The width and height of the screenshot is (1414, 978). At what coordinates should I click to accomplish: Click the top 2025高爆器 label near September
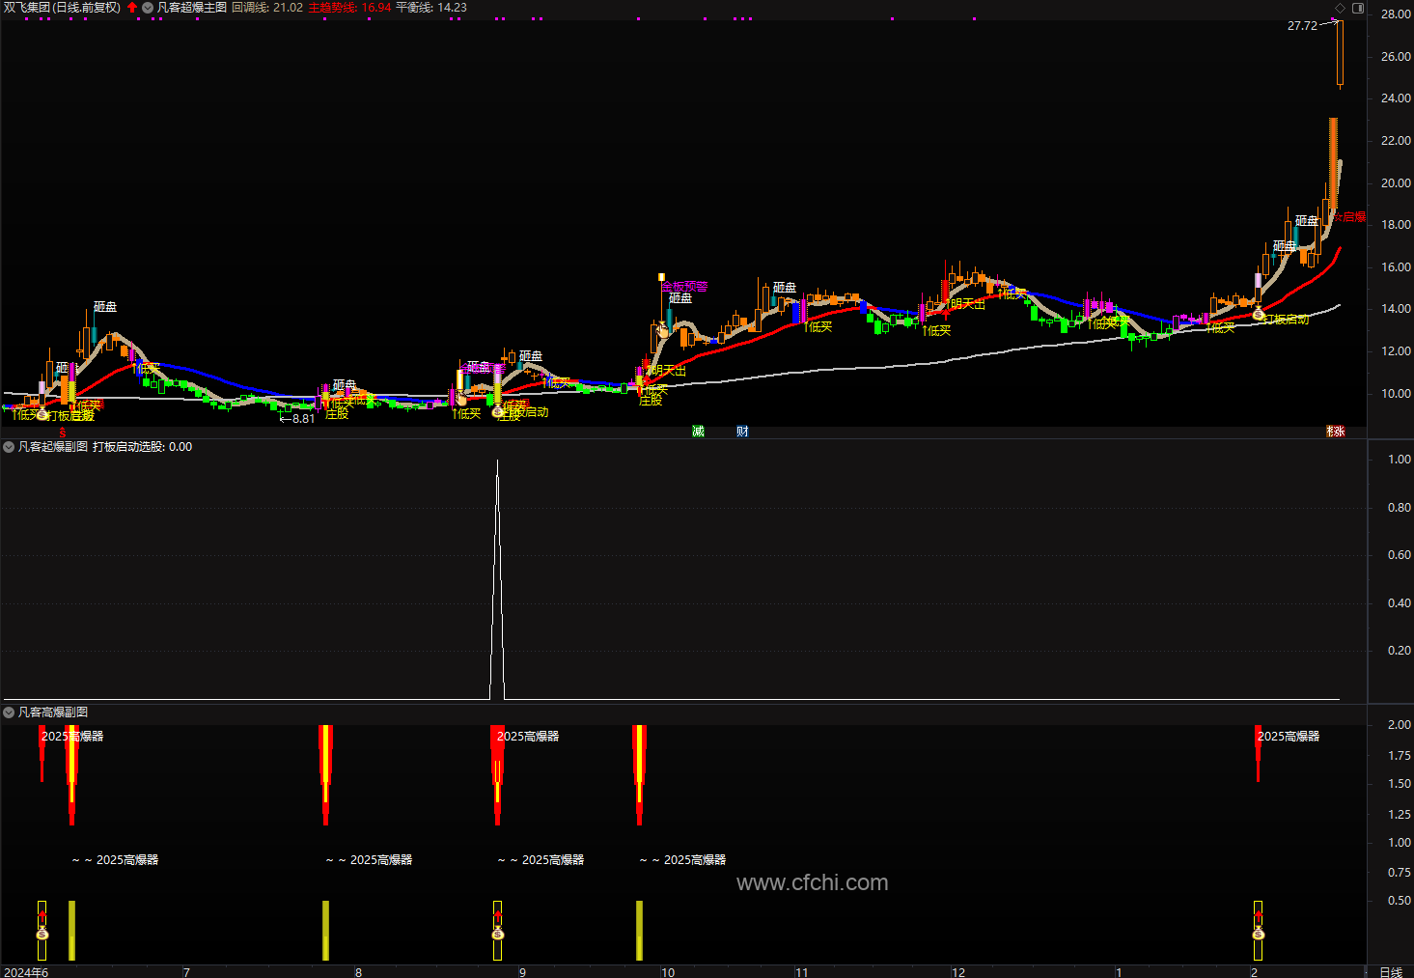point(528,737)
